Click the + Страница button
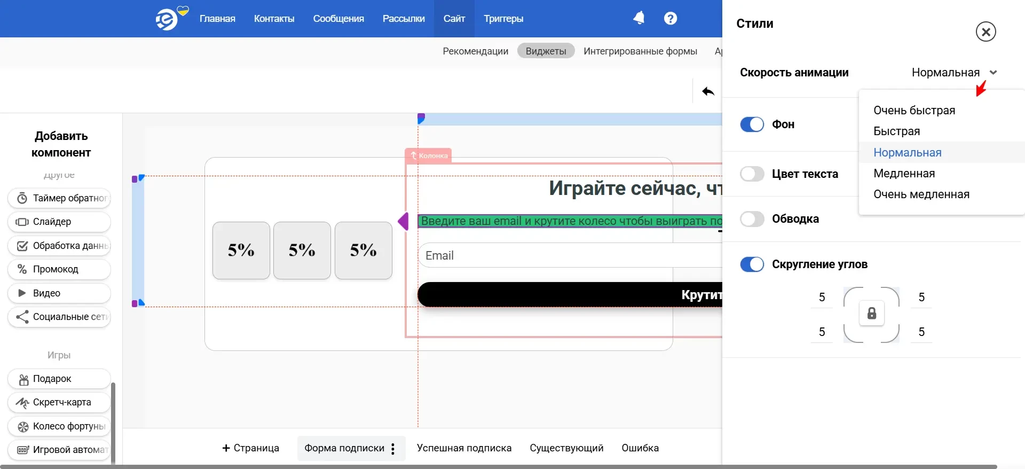The image size is (1025, 469). point(250,448)
